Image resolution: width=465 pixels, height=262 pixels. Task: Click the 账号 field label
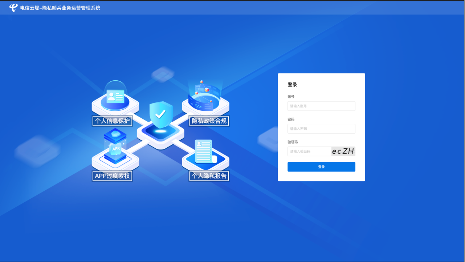[291, 97]
